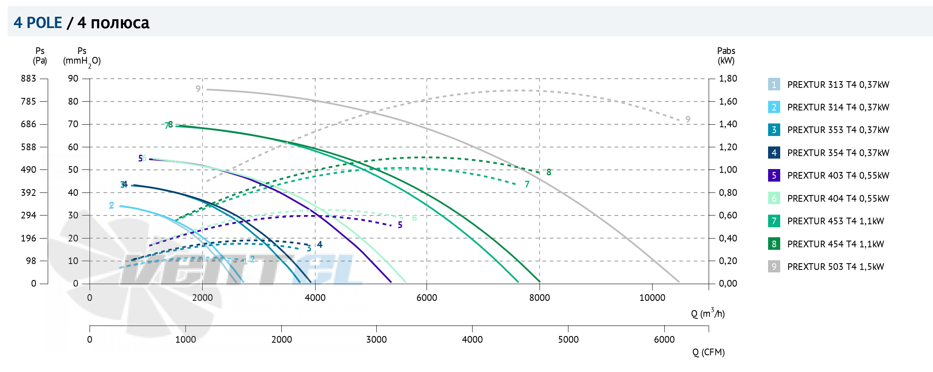Select the dark blue swatch number 4
The image size is (933, 372).
774,153
